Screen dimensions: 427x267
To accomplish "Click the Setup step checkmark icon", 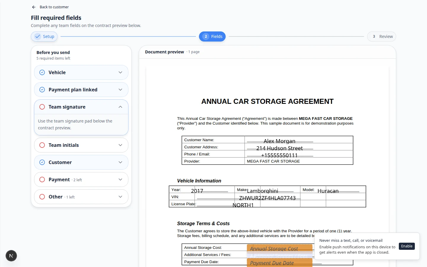I will 37,36.
